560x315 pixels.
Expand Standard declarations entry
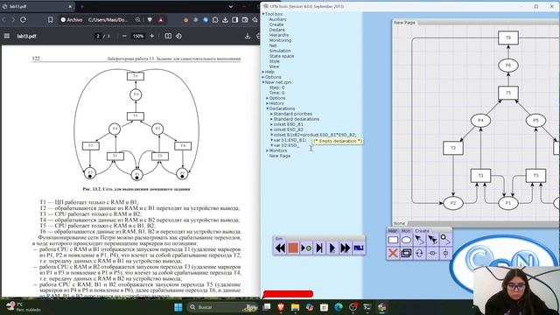(x=271, y=119)
